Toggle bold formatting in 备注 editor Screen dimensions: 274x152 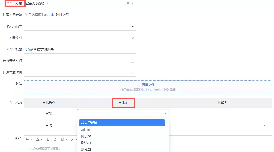pos(48,139)
